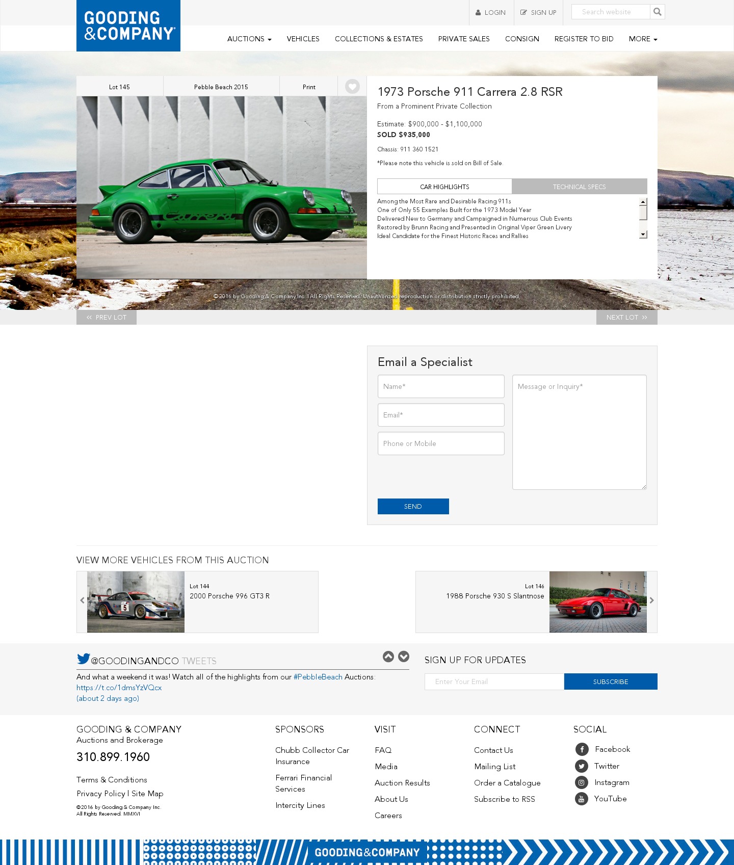Open Vehicles in the navigation
Image resolution: width=734 pixels, height=865 pixels.
(x=303, y=39)
